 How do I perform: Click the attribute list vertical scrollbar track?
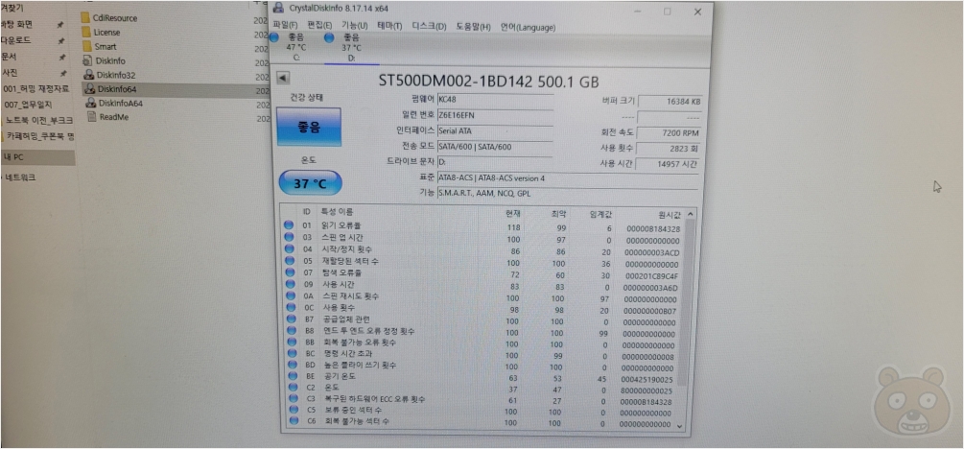pos(684,319)
